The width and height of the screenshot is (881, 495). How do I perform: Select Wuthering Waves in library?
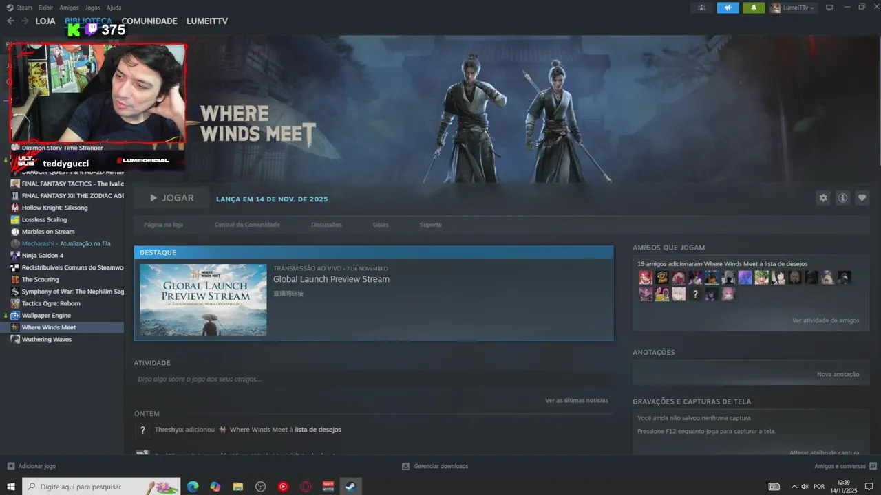[67, 340]
